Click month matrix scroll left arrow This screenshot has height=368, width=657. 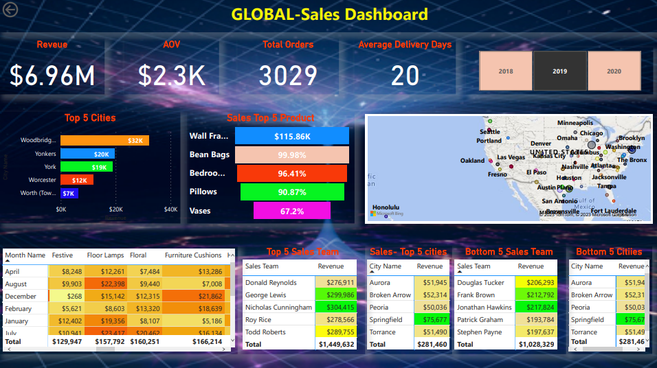(x=9, y=349)
